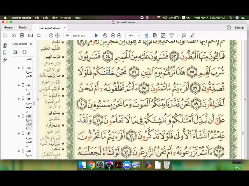Screen dimensions: 249x186
Task: Open Chrome from the dock
Action: 91,165
